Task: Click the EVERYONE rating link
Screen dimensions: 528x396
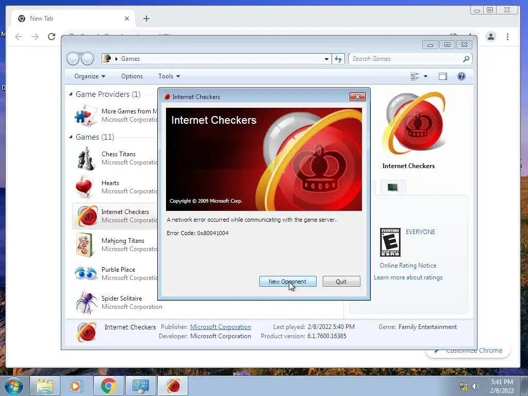Action: point(420,232)
